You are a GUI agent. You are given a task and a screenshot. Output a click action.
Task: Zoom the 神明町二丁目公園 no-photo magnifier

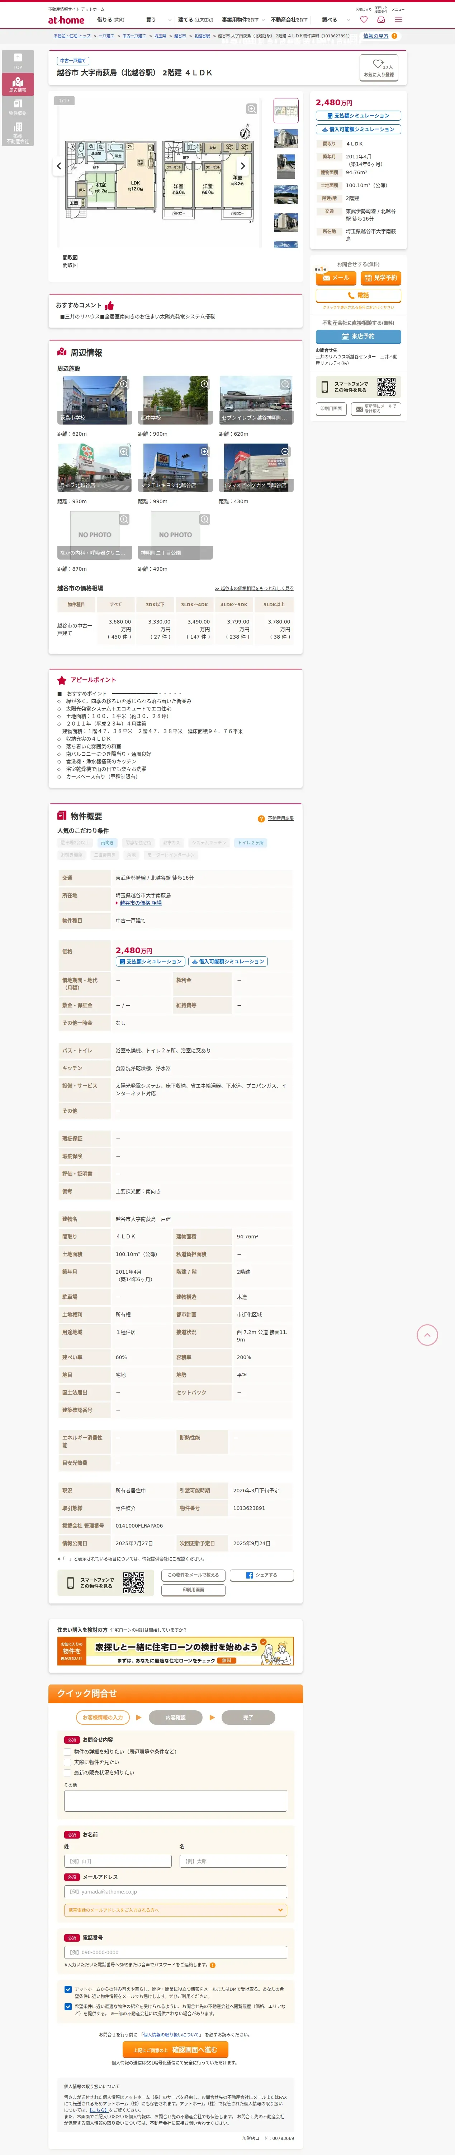[204, 519]
